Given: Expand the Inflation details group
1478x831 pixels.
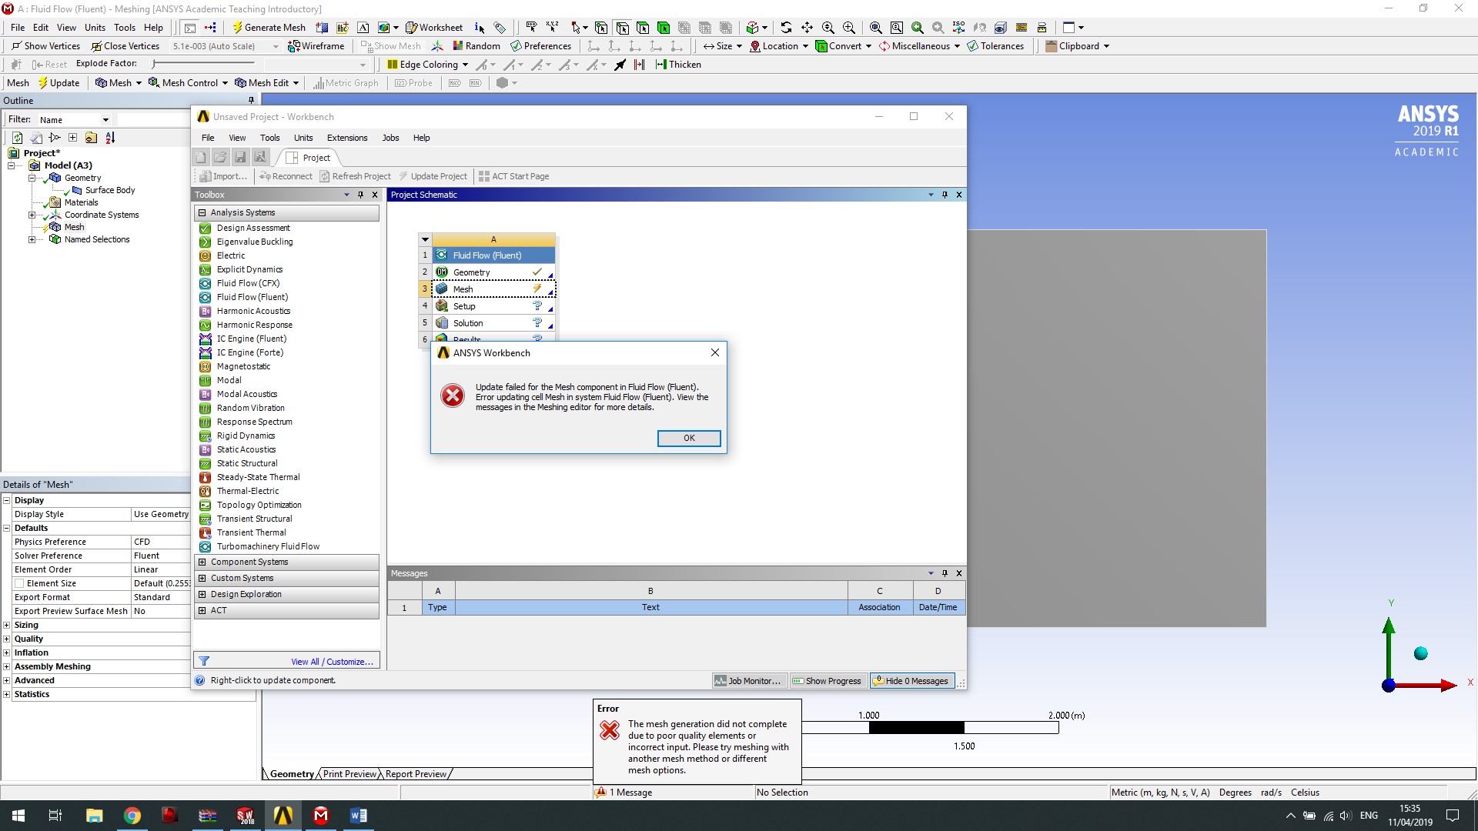Looking at the screenshot, I should pyautogui.click(x=7, y=652).
